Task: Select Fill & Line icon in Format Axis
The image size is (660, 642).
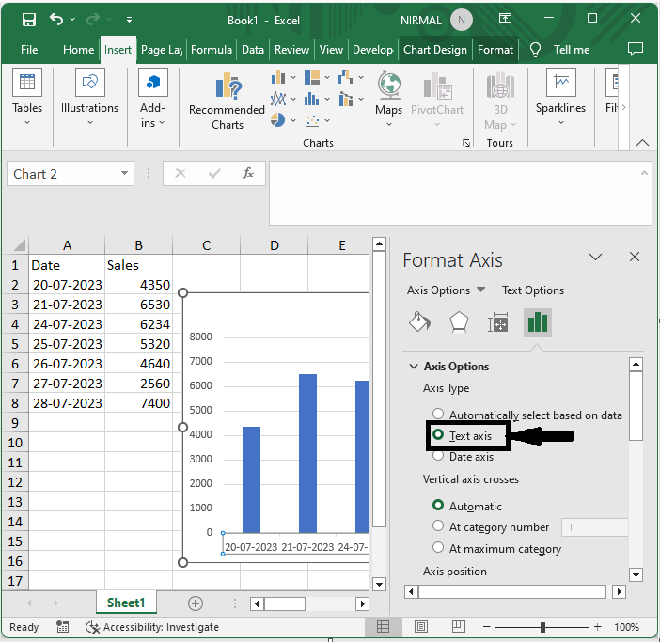Action: pos(419,322)
